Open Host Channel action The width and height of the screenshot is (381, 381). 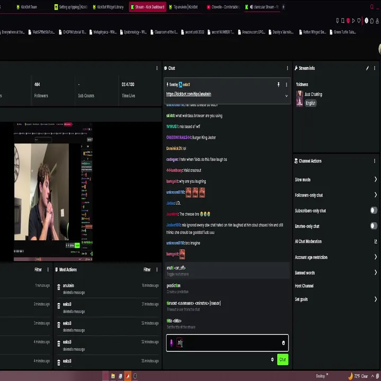[x=304, y=286]
